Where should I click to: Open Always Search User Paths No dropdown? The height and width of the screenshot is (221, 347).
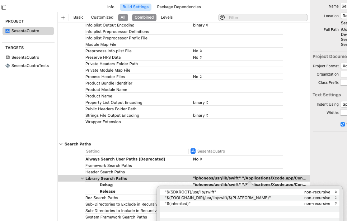[x=197, y=159]
